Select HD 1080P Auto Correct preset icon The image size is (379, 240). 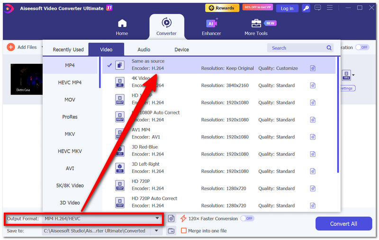(x=120, y=117)
